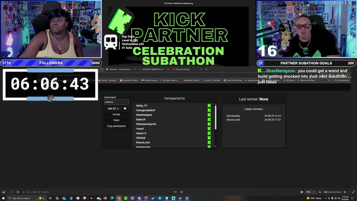Select participant 50shadesofyamllc
Screen dimensions: 357x201
pyautogui.click(x=146, y=124)
